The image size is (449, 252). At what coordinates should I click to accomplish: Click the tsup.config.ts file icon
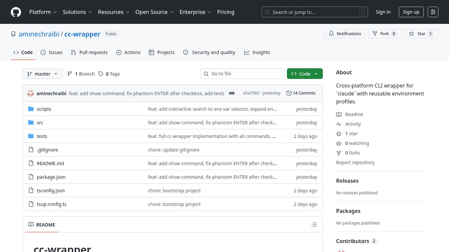[31, 204]
